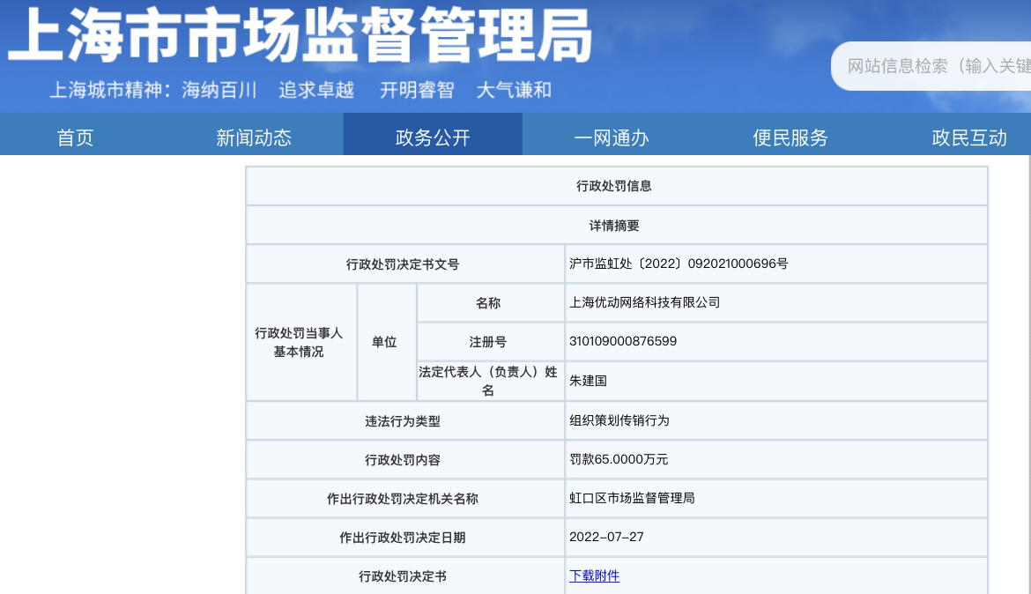Click the 上海城市精神 slogan text
This screenshot has width=1031, height=594.
[x=300, y=90]
